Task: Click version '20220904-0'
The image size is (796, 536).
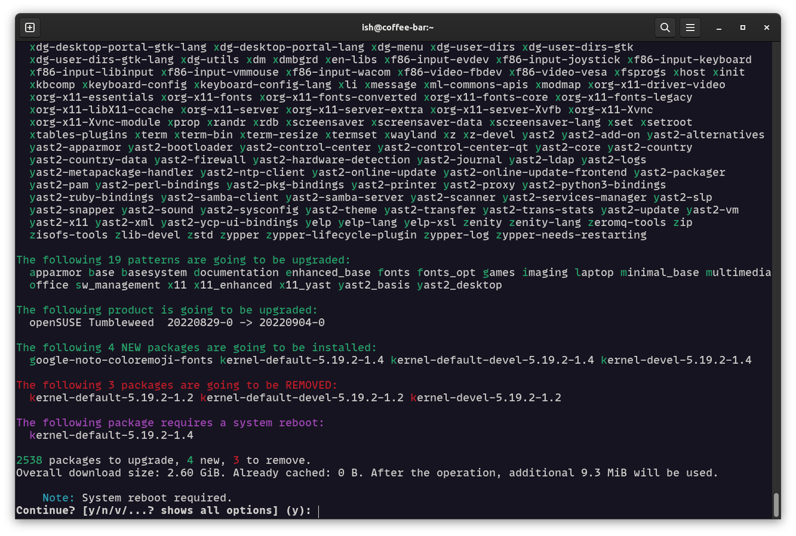Action: 292,323
